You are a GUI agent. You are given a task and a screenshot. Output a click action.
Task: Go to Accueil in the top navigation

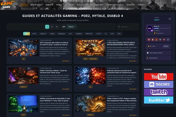coord(24,5)
